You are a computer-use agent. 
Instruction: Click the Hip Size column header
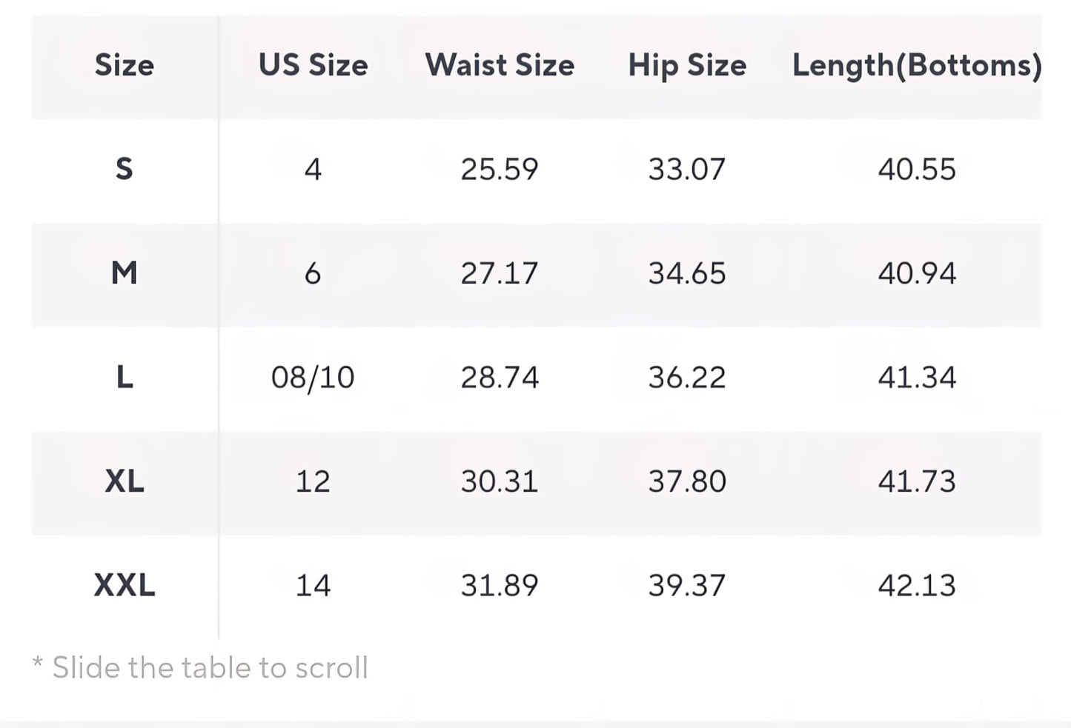[x=687, y=65]
